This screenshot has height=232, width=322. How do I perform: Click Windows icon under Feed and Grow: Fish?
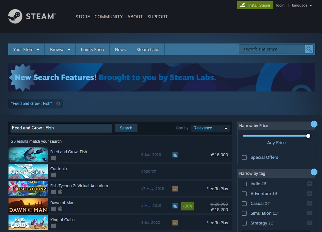pos(53,158)
